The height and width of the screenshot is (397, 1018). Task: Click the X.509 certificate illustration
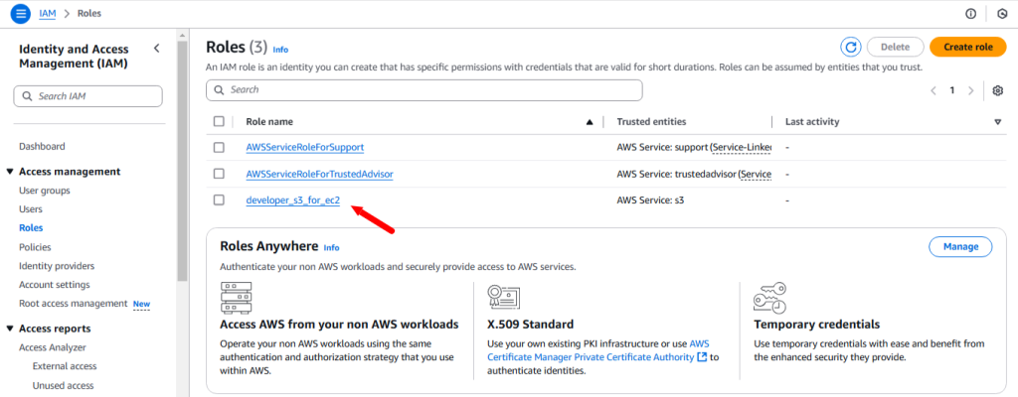click(x=506, y=297)
